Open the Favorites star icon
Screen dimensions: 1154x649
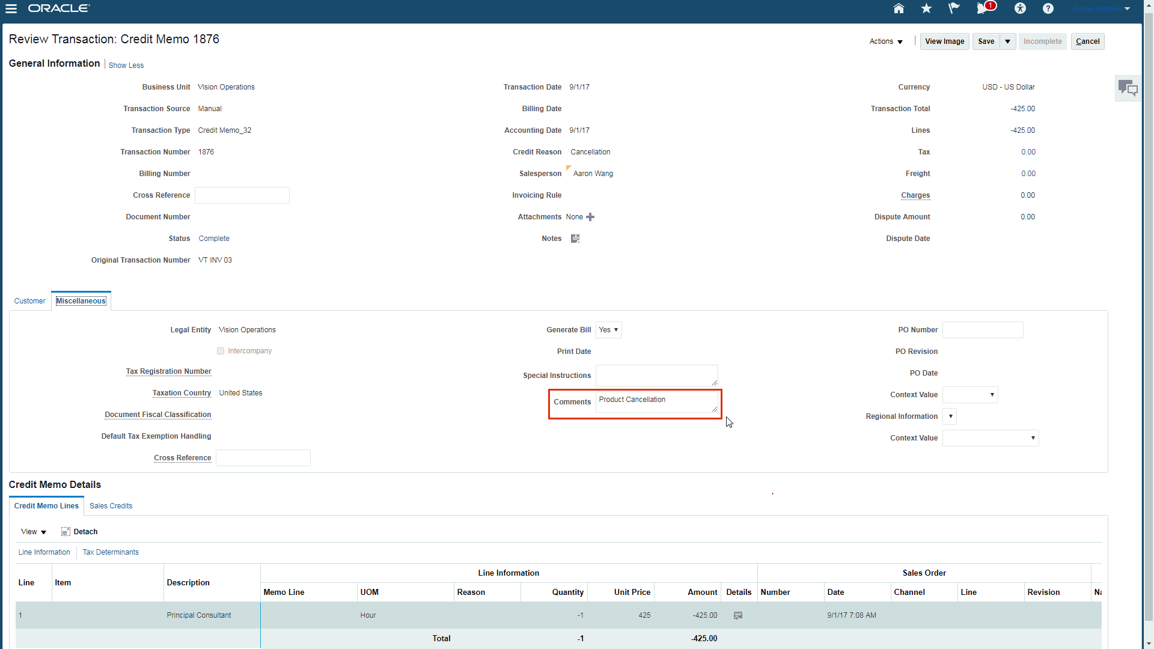tap(926, 8)
